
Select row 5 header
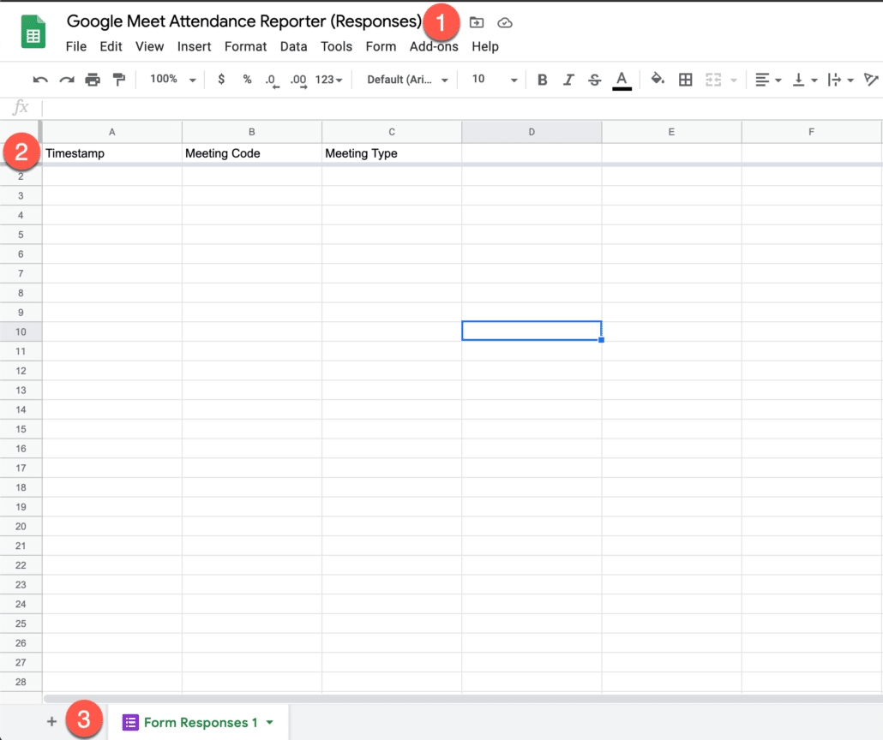click(21, 235)
